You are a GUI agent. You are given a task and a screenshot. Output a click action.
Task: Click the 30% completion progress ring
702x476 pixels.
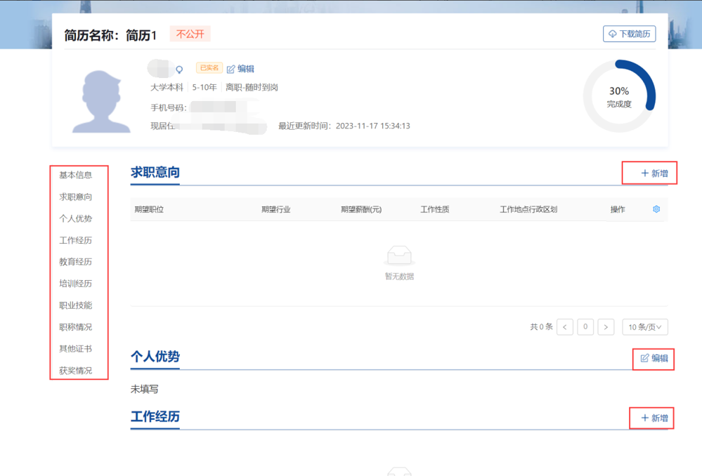(x=619, y=96)
